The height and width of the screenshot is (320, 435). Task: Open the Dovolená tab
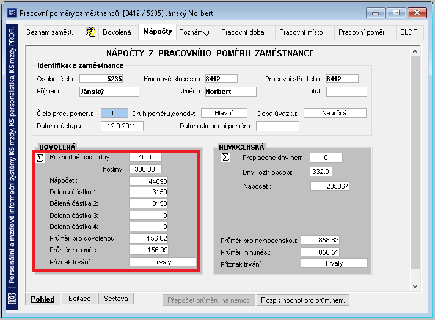pyautogui.click(x=117, y=32)
